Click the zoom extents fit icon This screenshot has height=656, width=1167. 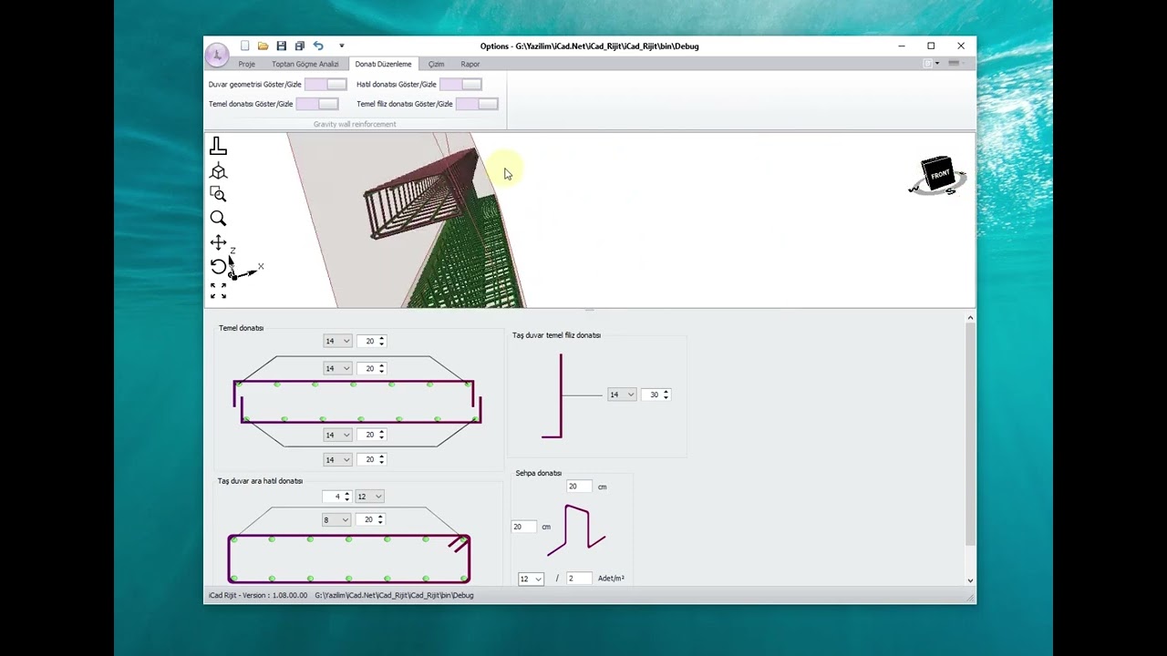tap(218, 291)
